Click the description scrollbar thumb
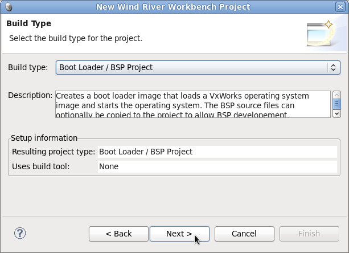The width and height of the screenshot is (349, 253). pos(336,104)
